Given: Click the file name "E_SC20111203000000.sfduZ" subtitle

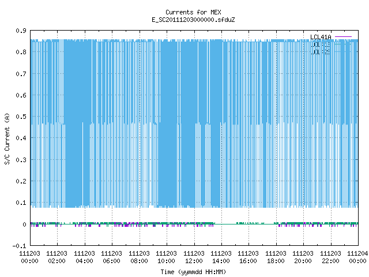Looking at the screenshot, I should (x=193, y=20).
